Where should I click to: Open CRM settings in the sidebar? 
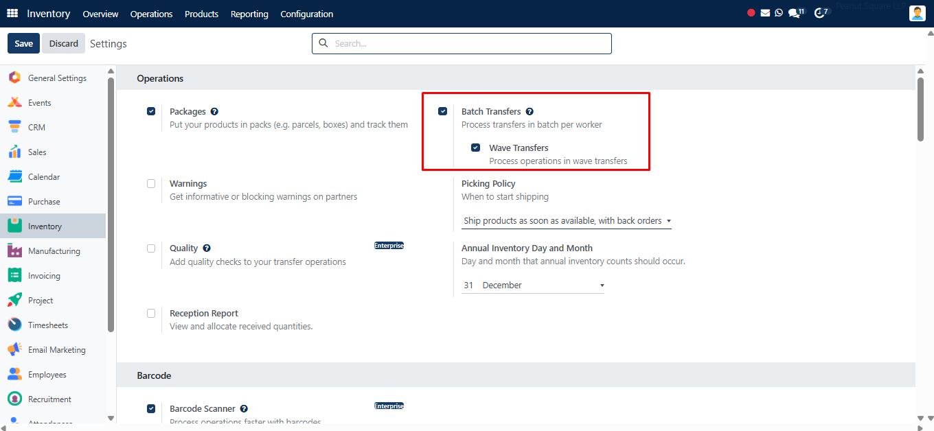53,128
